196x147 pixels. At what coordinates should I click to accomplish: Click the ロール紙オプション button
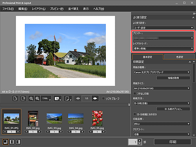173,109
